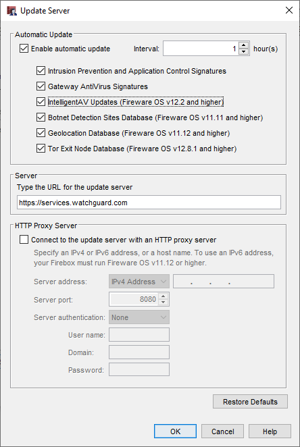This screenshot has width=300, height=447.
Task: Decrease the update interval with down arrow
Action: click(243, 52)
